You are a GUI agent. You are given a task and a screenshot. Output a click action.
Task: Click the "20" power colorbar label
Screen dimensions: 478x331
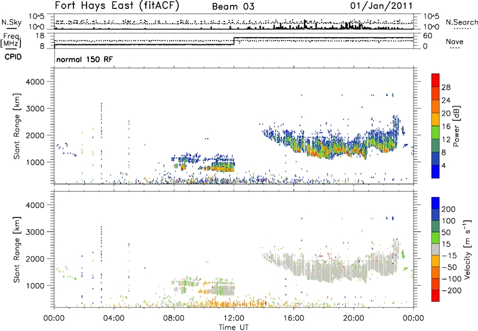pos(446,114)
